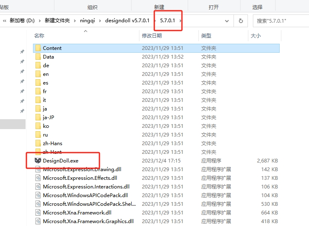The image size is (309, 226).
Task: Select the ja folder icon
Action: (x=38, y=109)
